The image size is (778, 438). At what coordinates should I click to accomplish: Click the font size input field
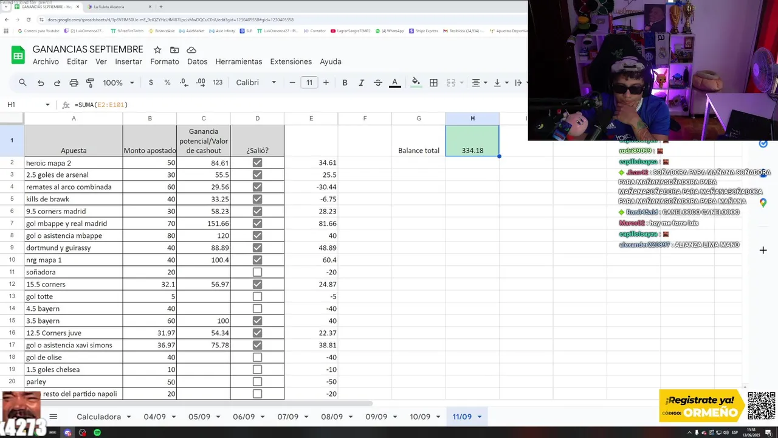tap(309, 83)
